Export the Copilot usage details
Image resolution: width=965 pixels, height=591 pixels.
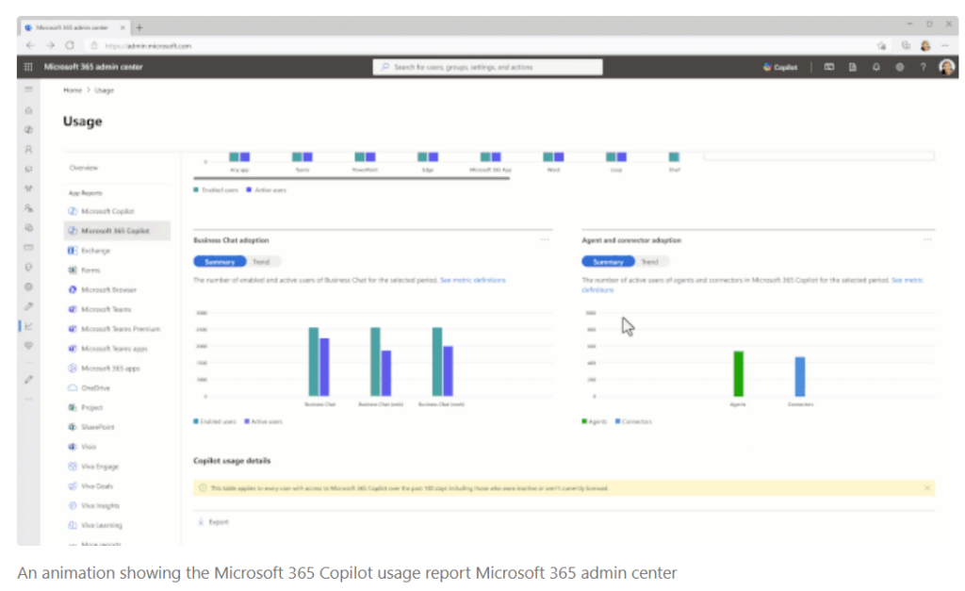pos(213,522)
